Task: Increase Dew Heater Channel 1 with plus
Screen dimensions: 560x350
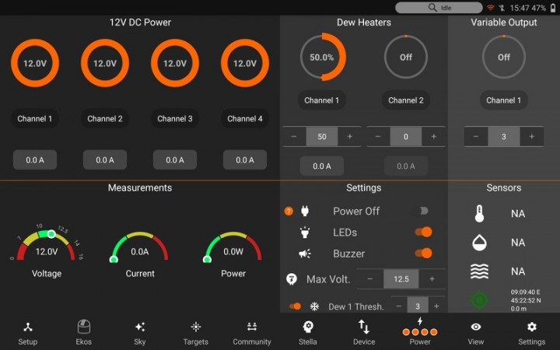Action: click(x=349, y=137)
